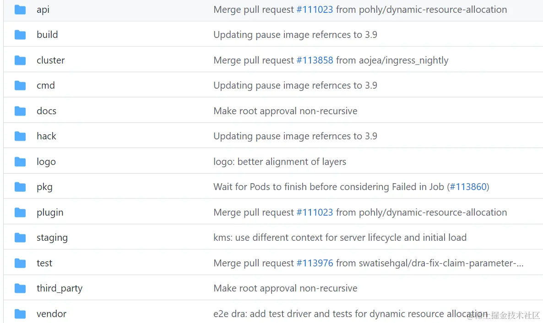
Task: Open the api directory
Action: (43, 10)
